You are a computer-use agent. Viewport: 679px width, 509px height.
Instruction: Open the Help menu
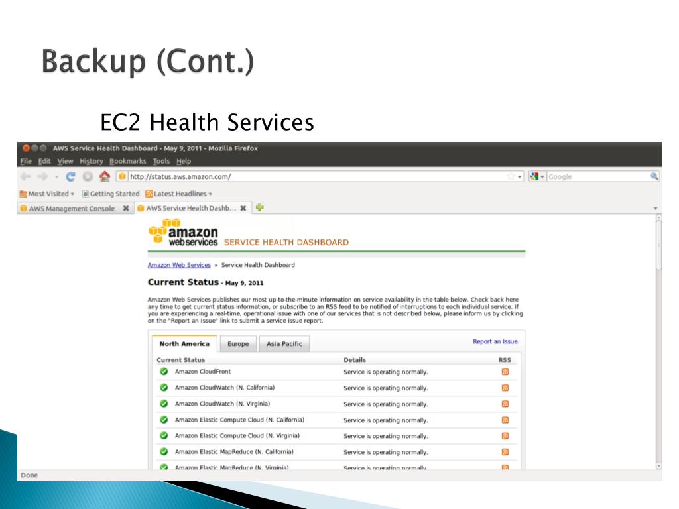(184, 161)
